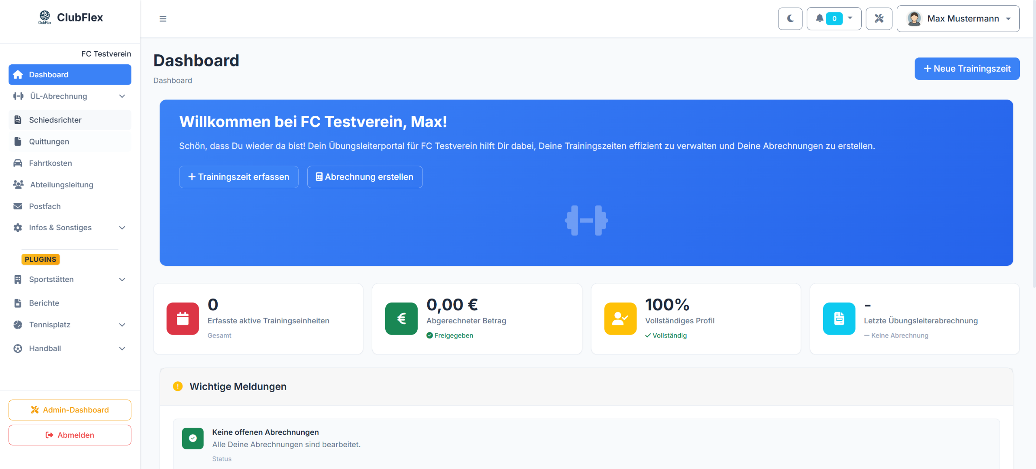Viewport: 1036px width, 469px height.
Task: Toggle dark mode with moon icon
Action: [790, 19]
